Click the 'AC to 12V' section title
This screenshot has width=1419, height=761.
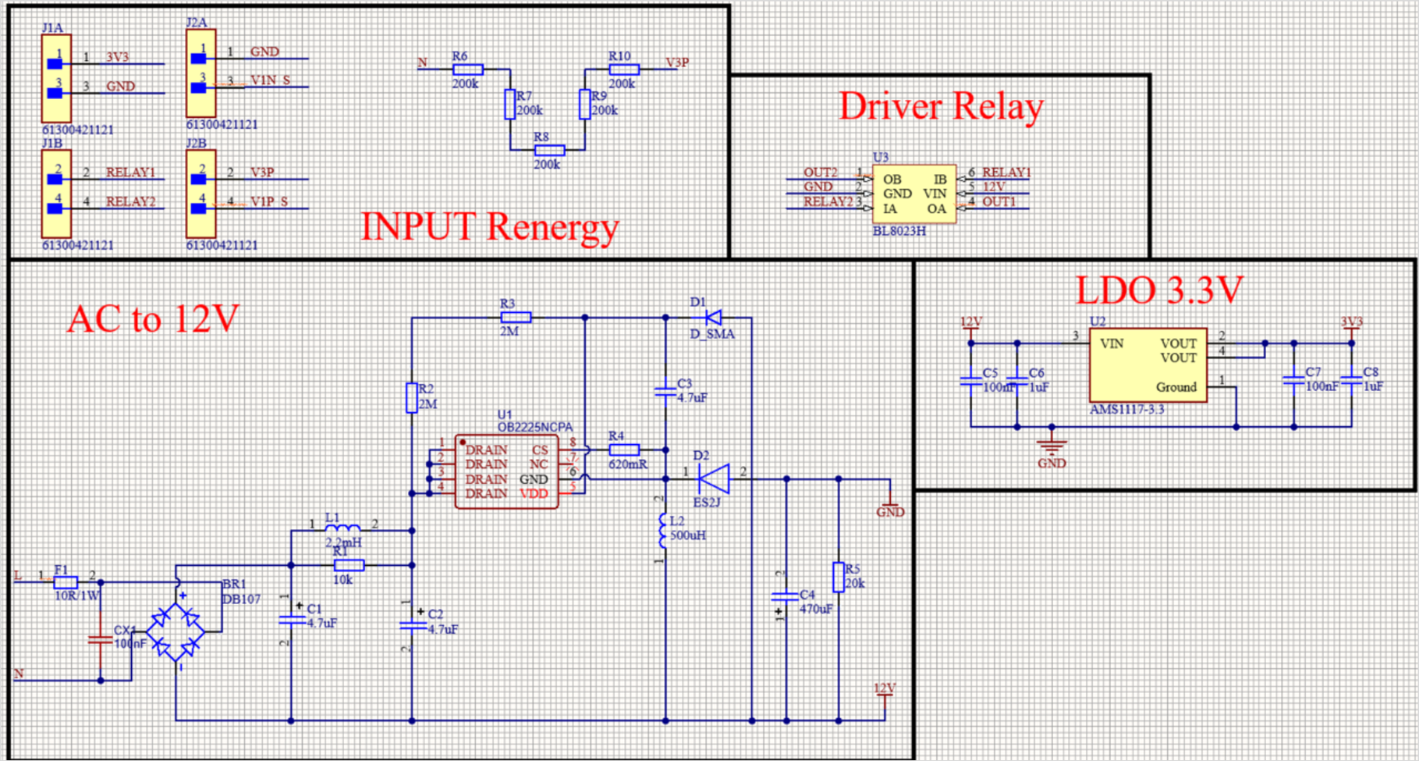coord(153,318)
